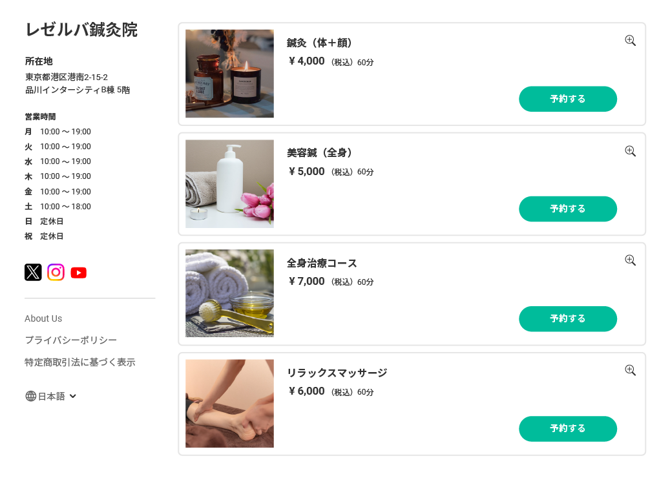Zoom the 鍼灸（体＋顔）menu details icon

[x=631, y=41]
